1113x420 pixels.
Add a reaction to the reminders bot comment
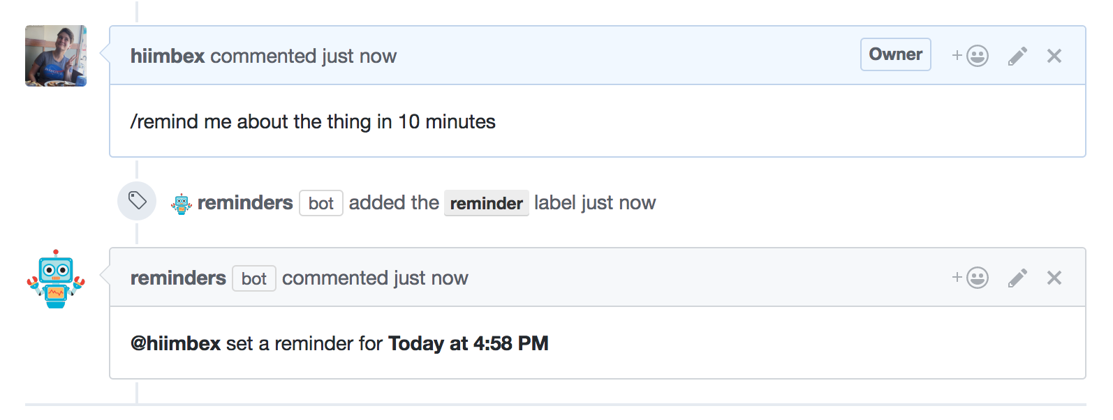971,278
